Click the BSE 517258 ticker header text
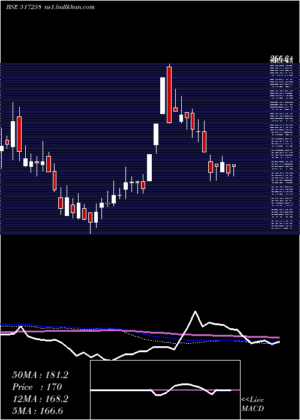The height and width of the screenshot is (420, 300). tap(23, 7)
